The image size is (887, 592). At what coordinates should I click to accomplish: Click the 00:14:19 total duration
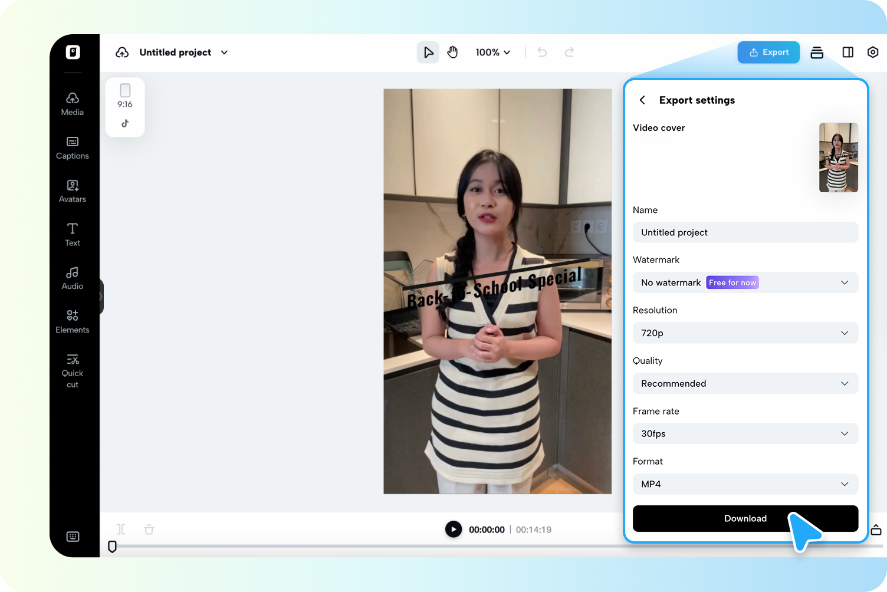coord(534,529)
